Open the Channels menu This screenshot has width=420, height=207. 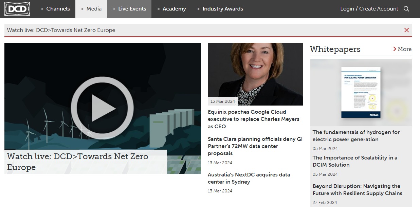pyautogui.click(x=55, y=9)
